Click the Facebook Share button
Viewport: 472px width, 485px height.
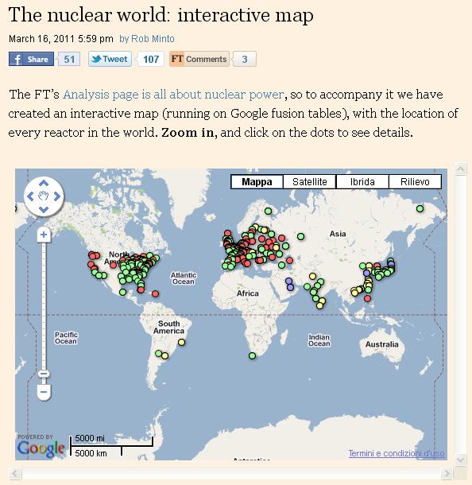31,59
